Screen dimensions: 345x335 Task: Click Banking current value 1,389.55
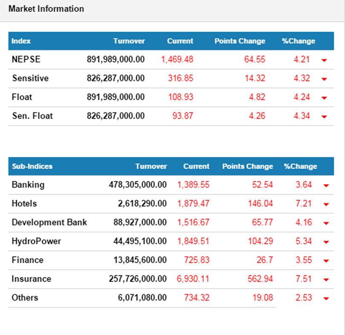193,185
